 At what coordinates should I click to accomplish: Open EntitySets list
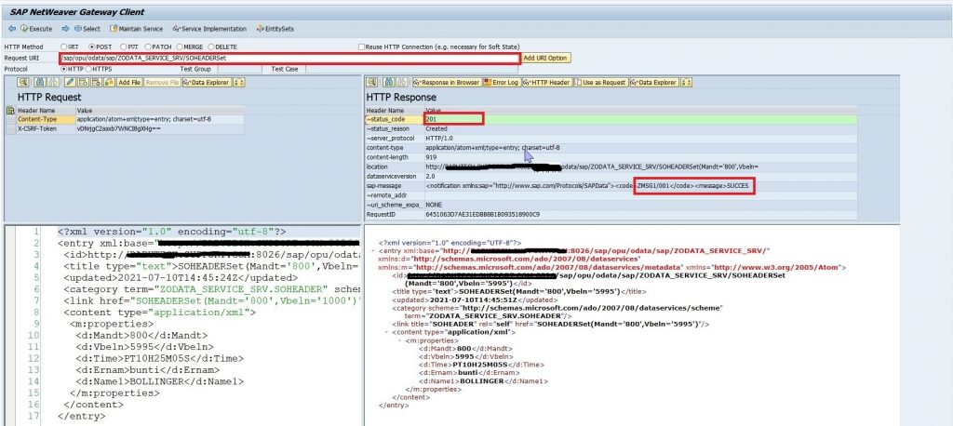[x=275, y=29]
